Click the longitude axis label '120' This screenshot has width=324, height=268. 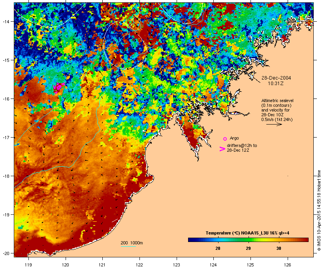(66, 265)
